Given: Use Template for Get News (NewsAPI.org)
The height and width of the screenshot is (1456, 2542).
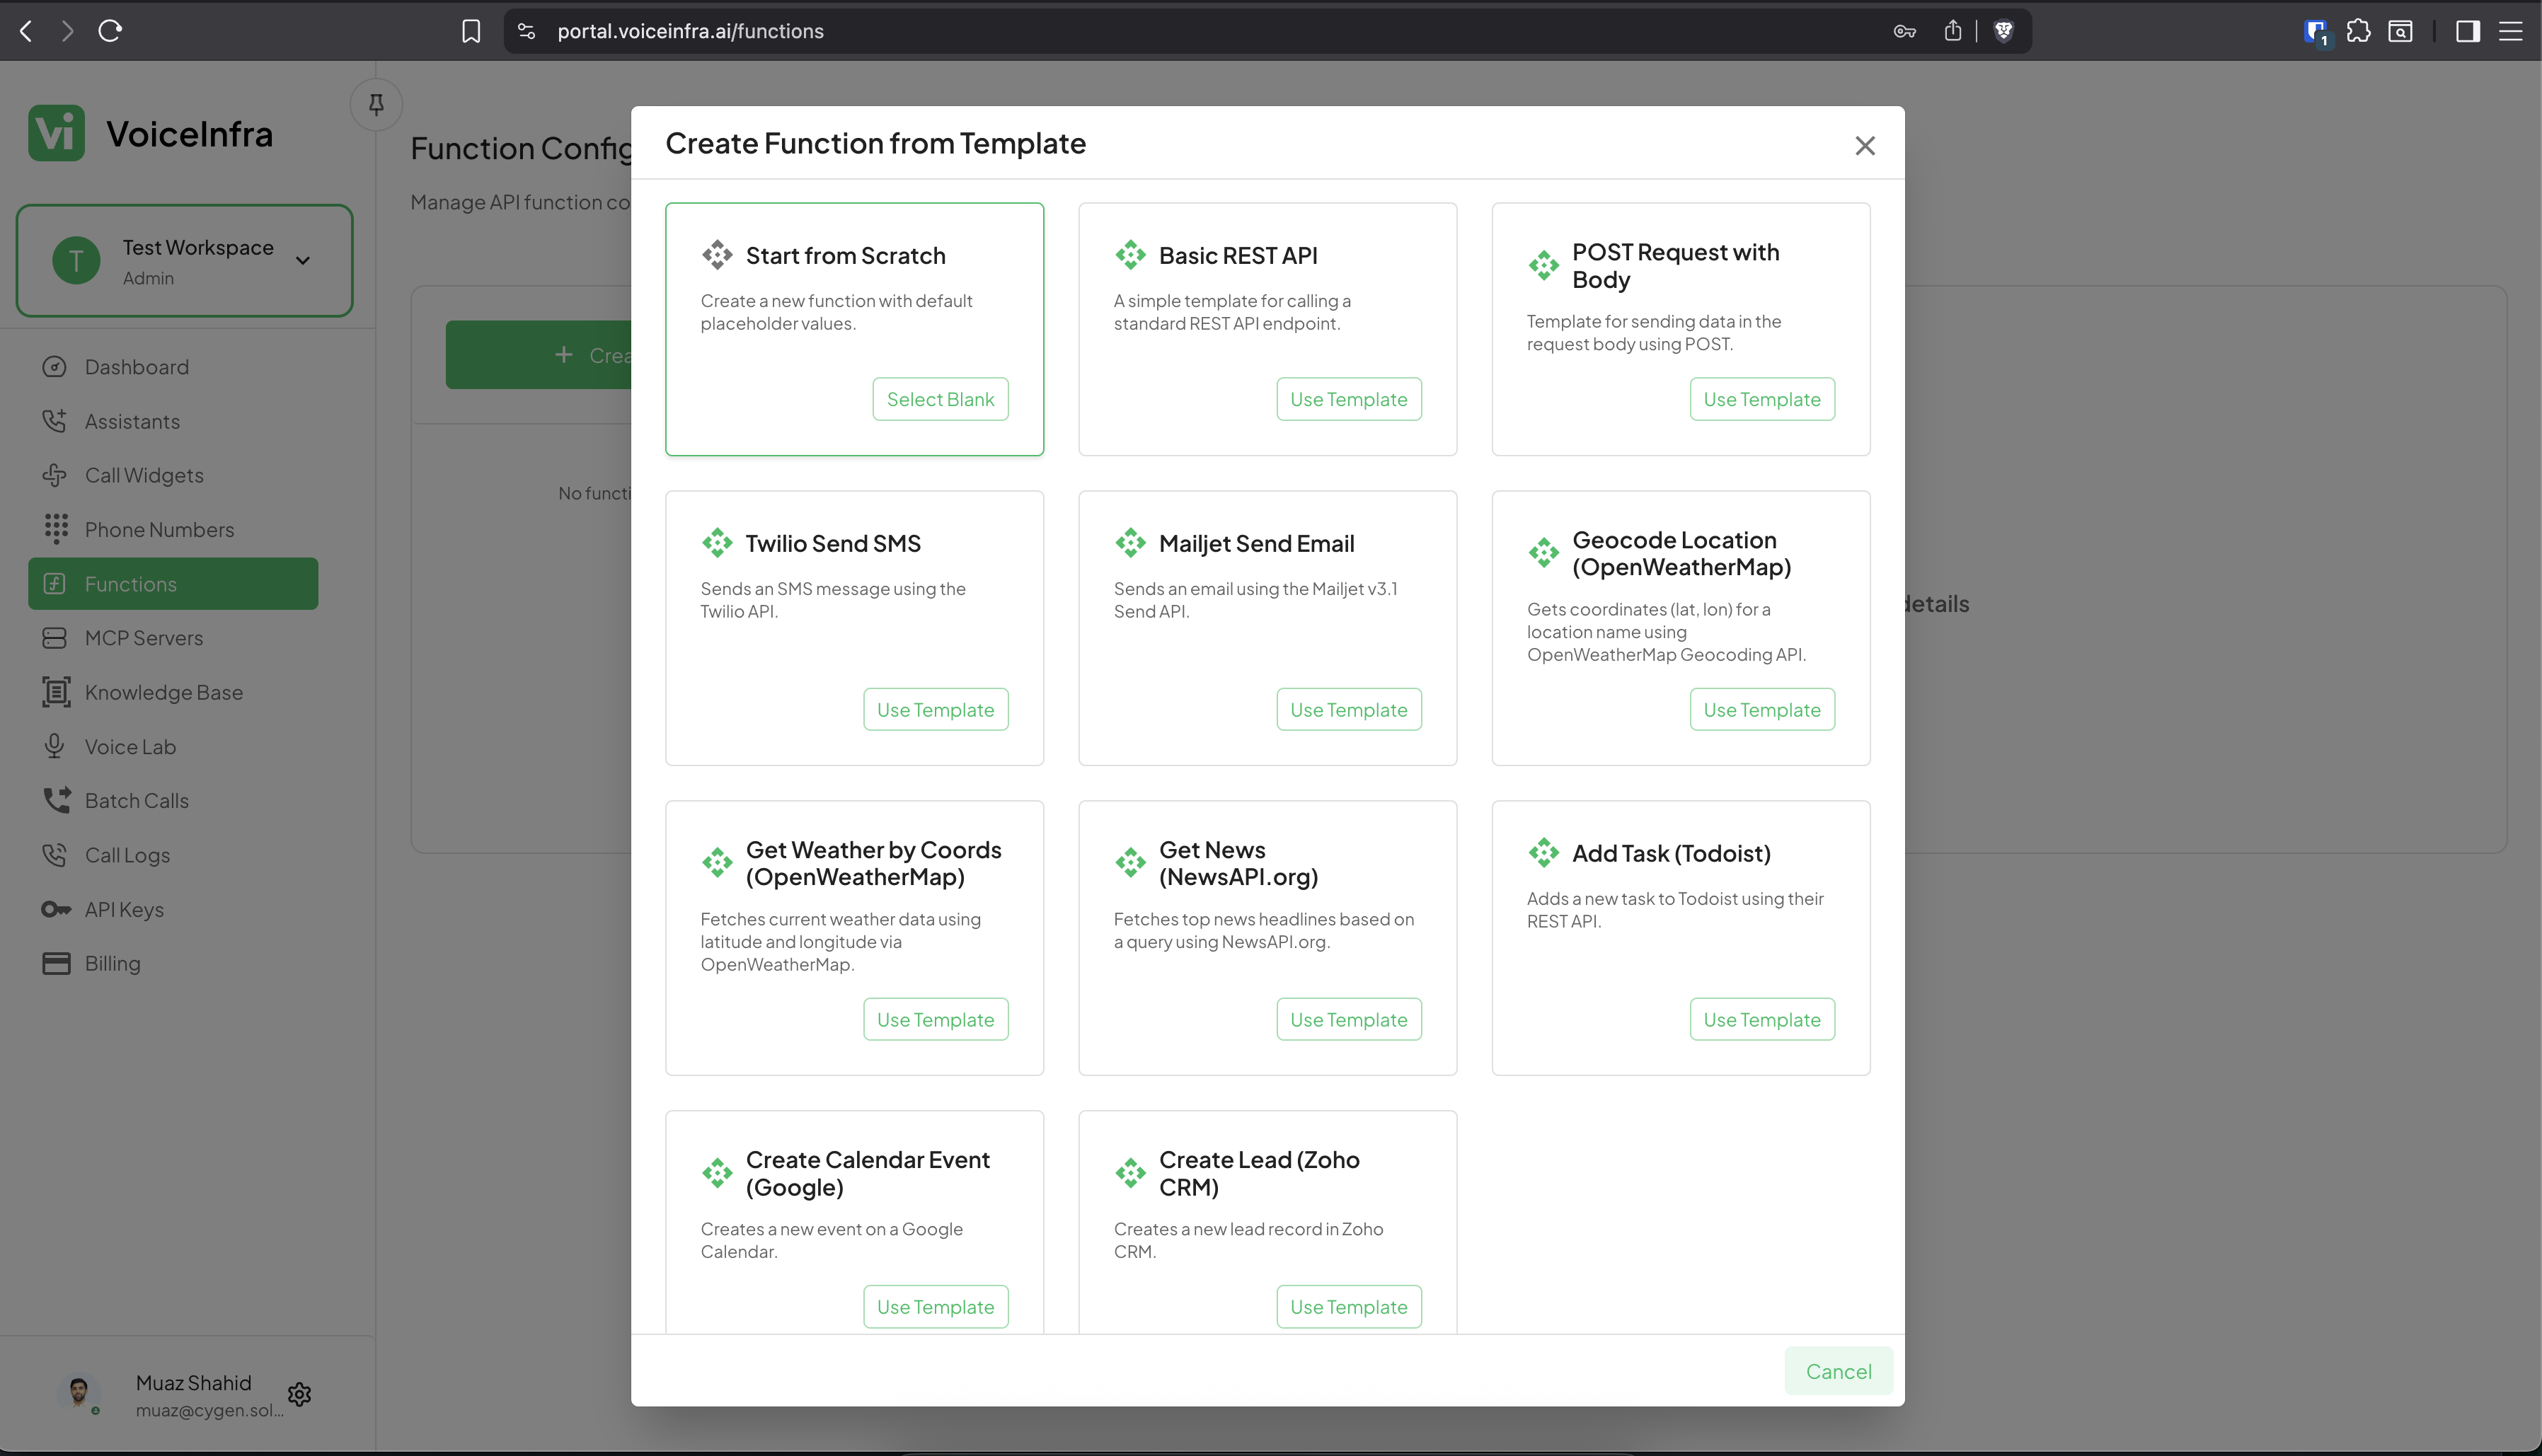Looking at the screenshot, I should coord(1348,1019).
